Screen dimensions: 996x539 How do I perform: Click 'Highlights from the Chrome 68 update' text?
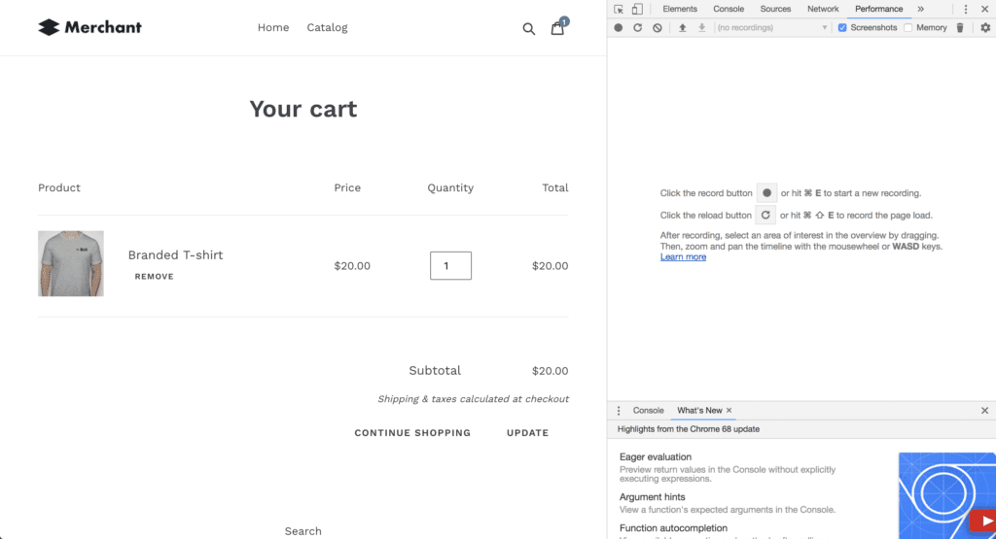[688, 429]
